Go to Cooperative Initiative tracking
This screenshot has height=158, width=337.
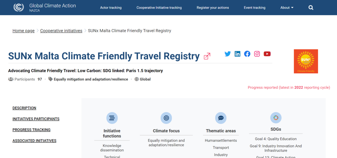159,8
